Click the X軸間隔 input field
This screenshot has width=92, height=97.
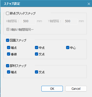(x=29, y=21)
